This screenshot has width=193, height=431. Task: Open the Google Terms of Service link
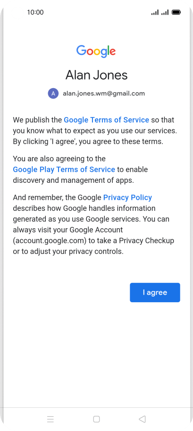107,120
